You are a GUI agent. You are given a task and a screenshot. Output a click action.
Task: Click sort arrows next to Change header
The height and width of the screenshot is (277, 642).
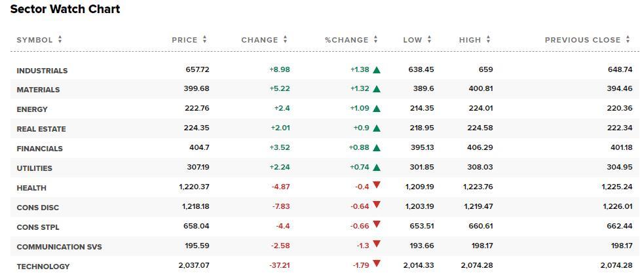tap(286, 40)
